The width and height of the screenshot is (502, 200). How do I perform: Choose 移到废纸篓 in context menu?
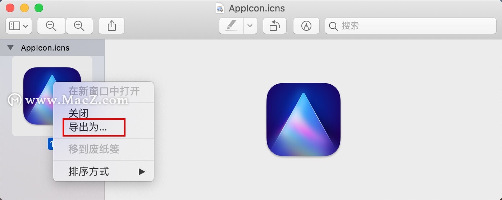104,149
